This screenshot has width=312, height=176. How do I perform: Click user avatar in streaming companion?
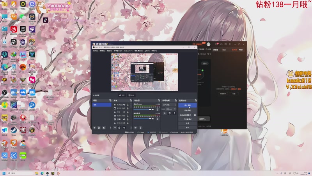(x=208, y=44)
